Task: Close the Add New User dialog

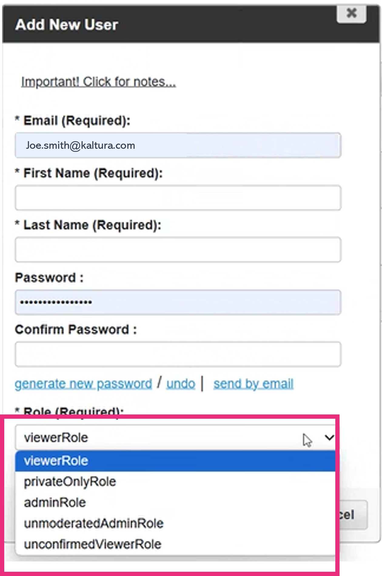Action: (351, 13)
